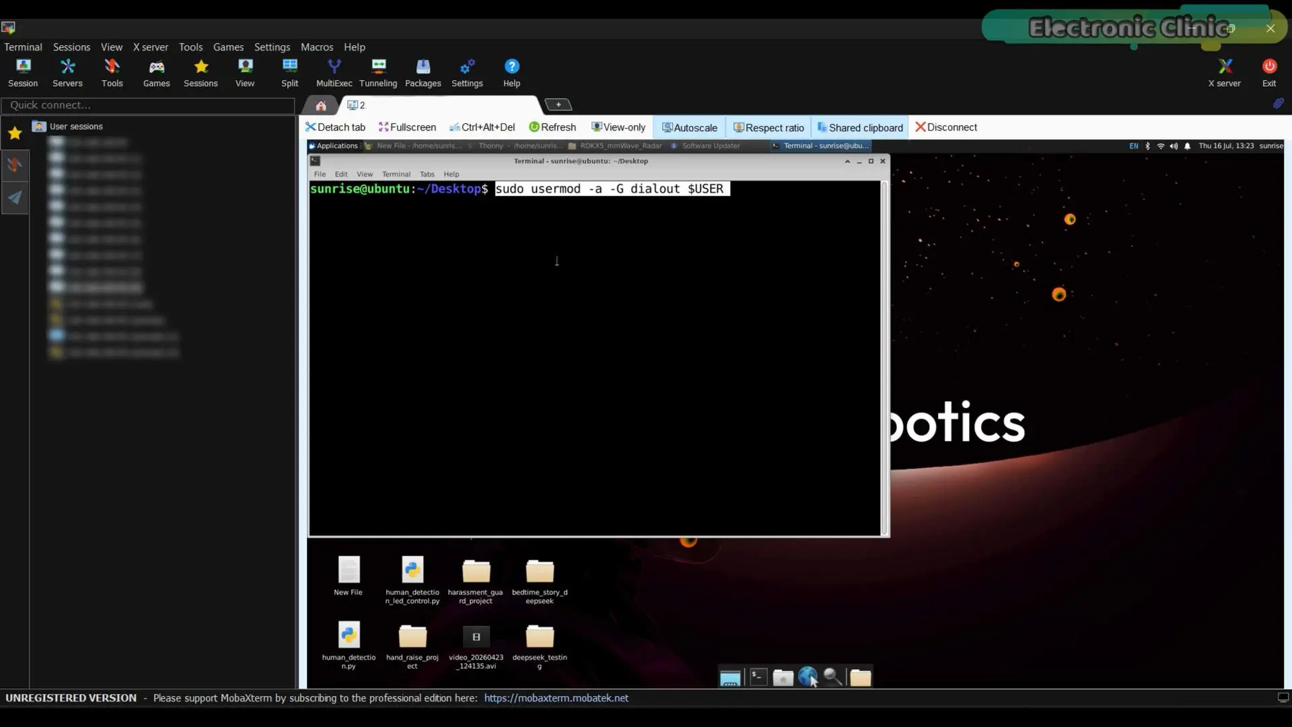Select the harassment_guard_project folder
This screenshot has width=1292, height=727.
pos(476,580)
